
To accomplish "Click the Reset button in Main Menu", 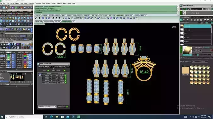I will [x=29, y=12].
